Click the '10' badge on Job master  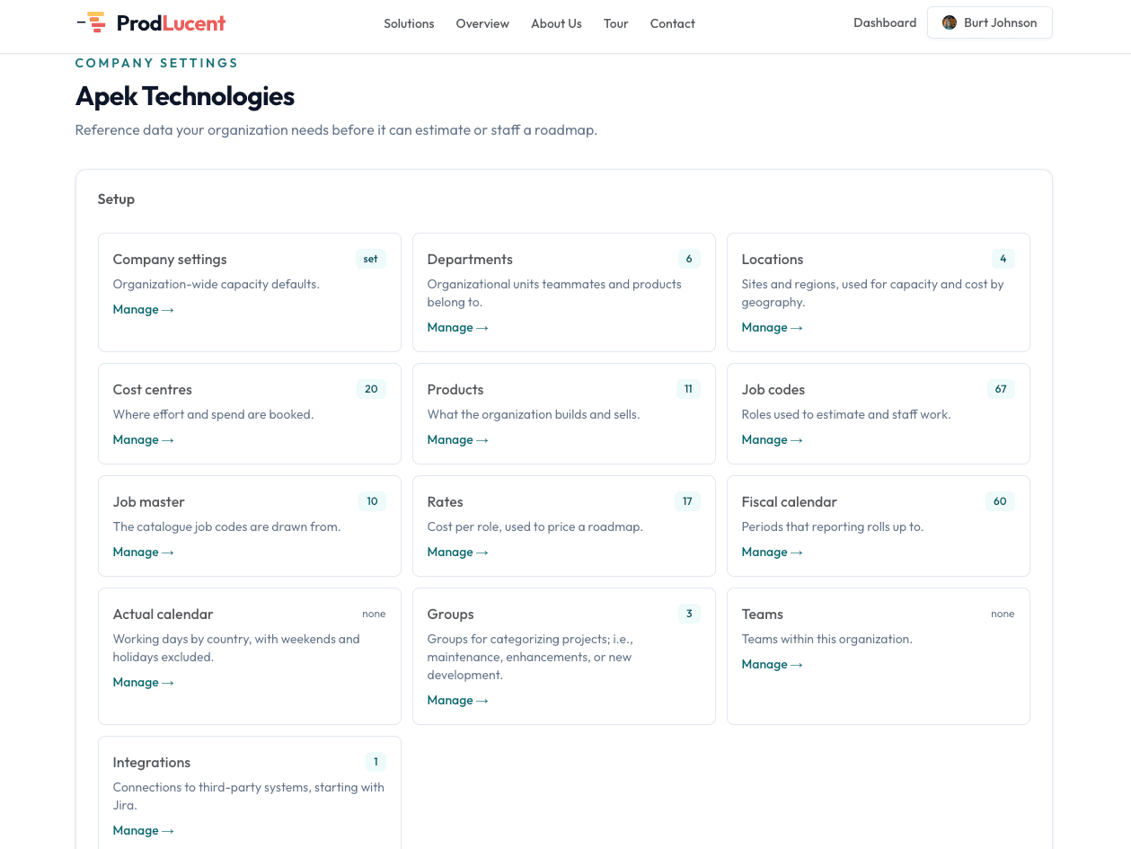372,501
